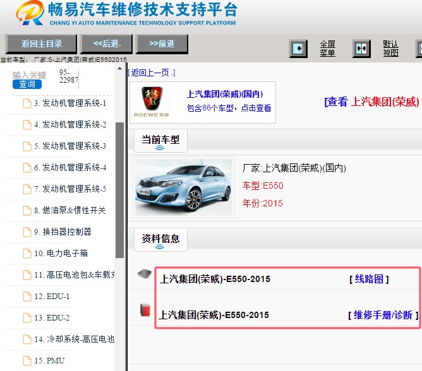Open 15. PMU entry
Screen dimensions: 422x371
click(49, 361)
